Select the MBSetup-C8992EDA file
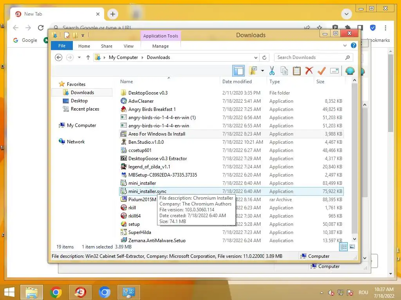The image size is (401, 300). [x=231, y=175]
